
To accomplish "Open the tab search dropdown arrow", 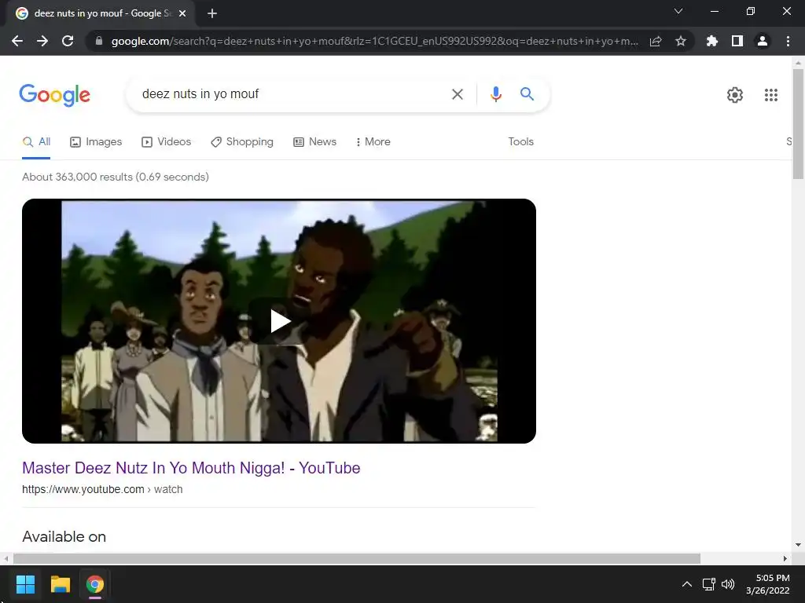I will tap(678, 11).
